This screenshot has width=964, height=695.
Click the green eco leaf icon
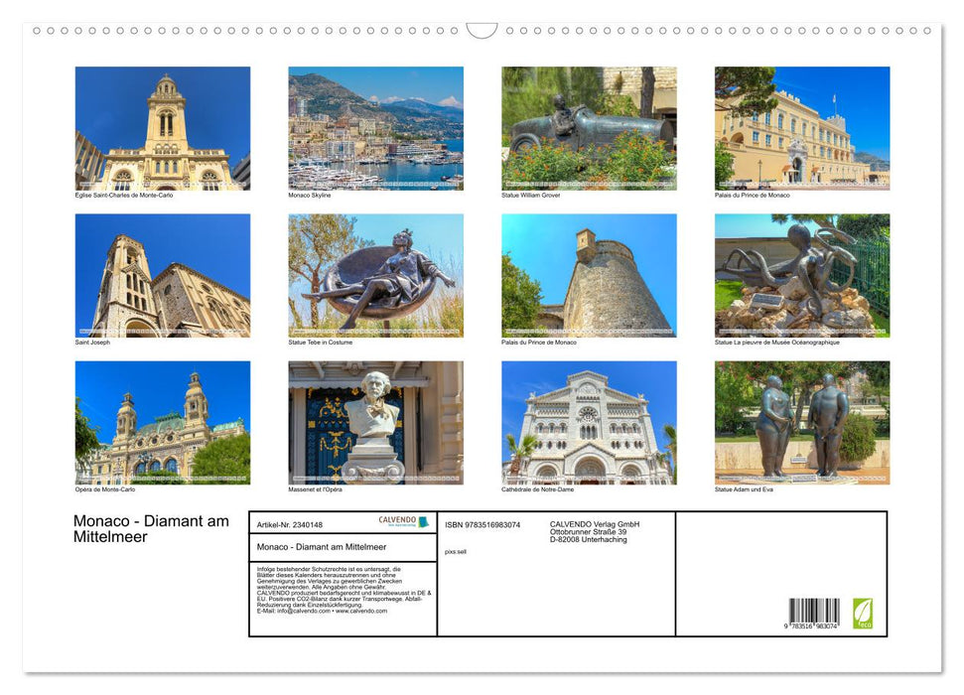click(862, 614)
